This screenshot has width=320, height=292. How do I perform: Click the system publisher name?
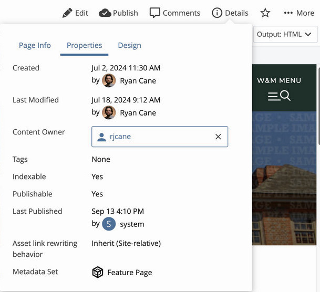pos(132,224)
